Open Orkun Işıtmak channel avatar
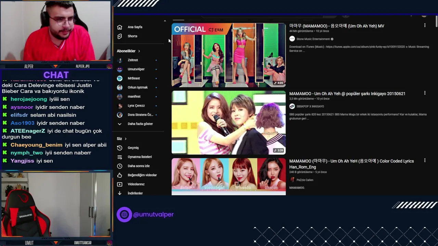The height and width of the screenshot is (246, 438). click(120, 87)
